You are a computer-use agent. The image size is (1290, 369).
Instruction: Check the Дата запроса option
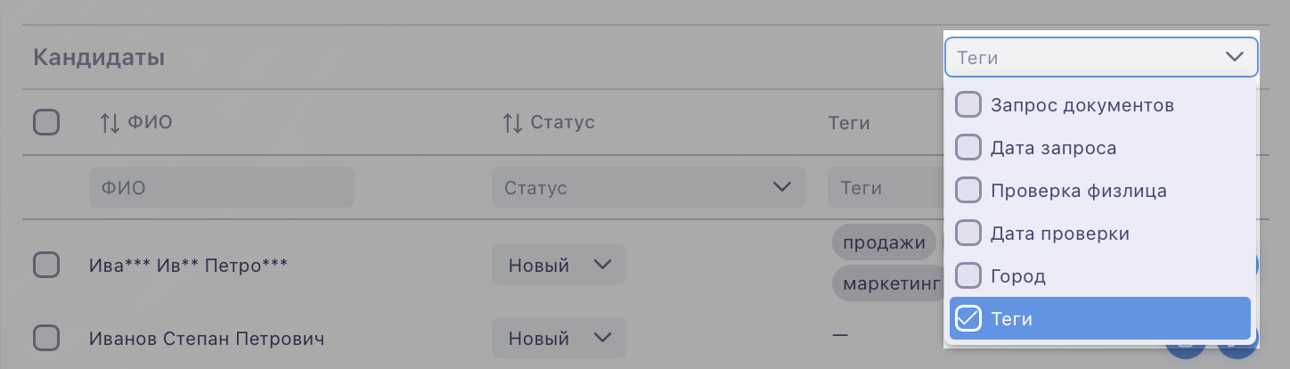(968, 147)
